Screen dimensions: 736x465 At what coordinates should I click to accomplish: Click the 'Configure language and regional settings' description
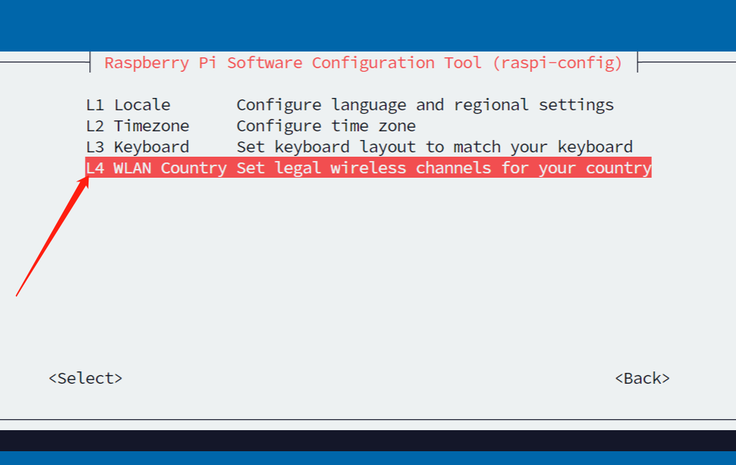click(x=425, y=104)
